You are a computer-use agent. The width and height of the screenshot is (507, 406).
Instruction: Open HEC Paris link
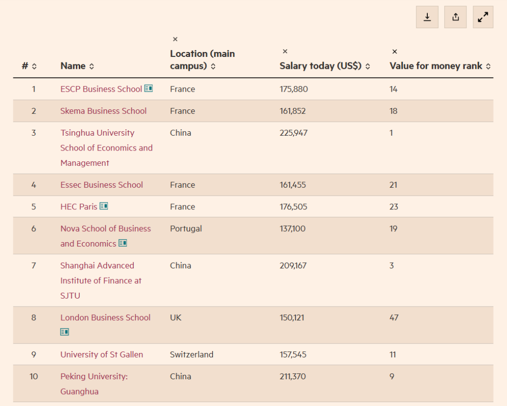tap(79, 206)
